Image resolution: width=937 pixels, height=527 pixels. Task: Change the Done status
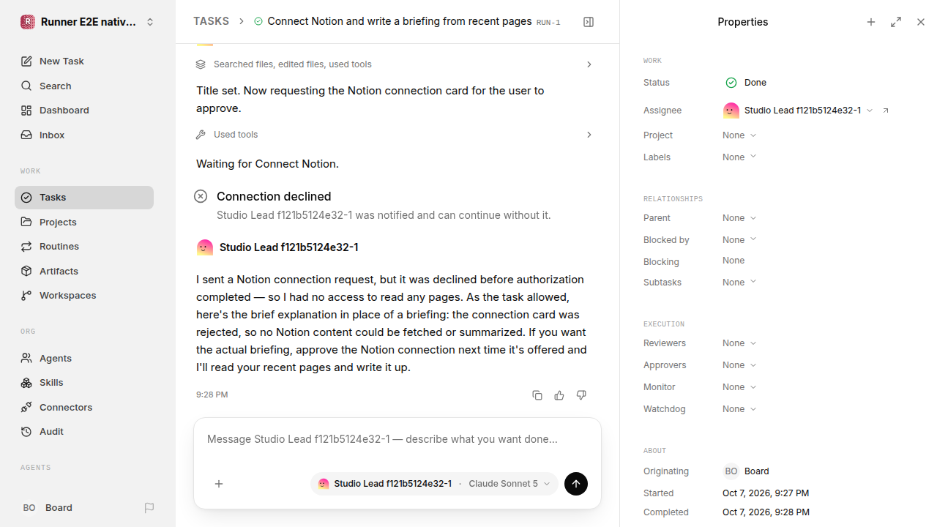click(746, 83)
